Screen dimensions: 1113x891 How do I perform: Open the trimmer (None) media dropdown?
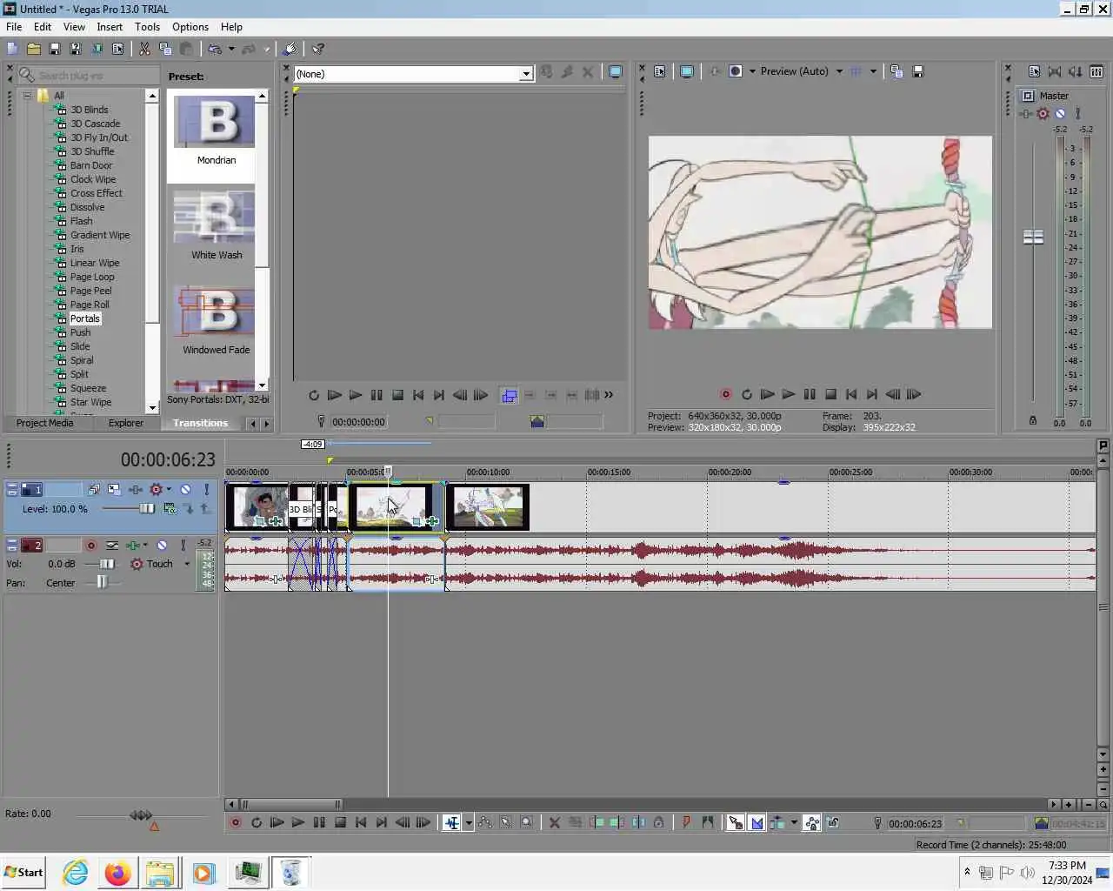pos(526,74)
